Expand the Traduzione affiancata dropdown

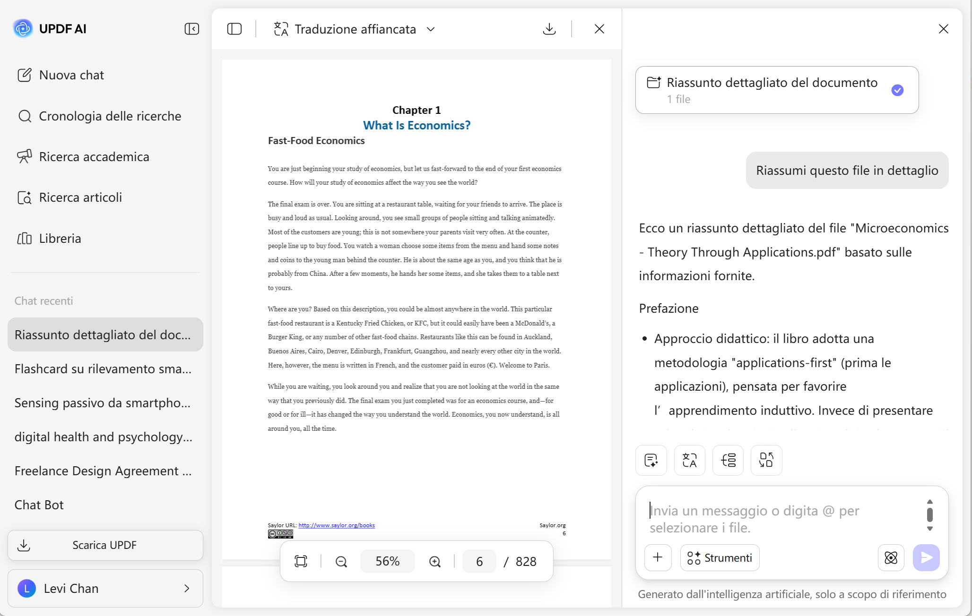(x=430, y=29)
